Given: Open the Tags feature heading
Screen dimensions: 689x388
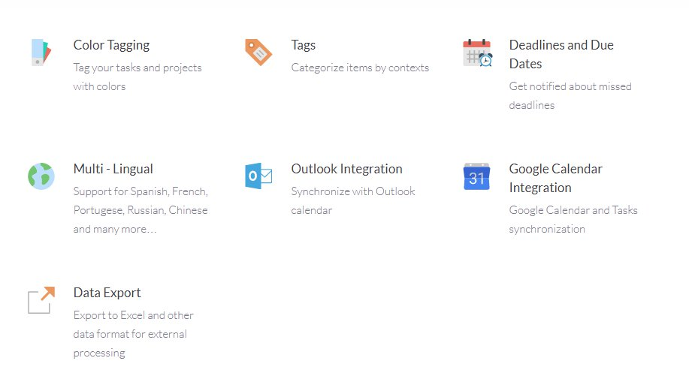Looking at the screenshot, I should tap(304, 45).
